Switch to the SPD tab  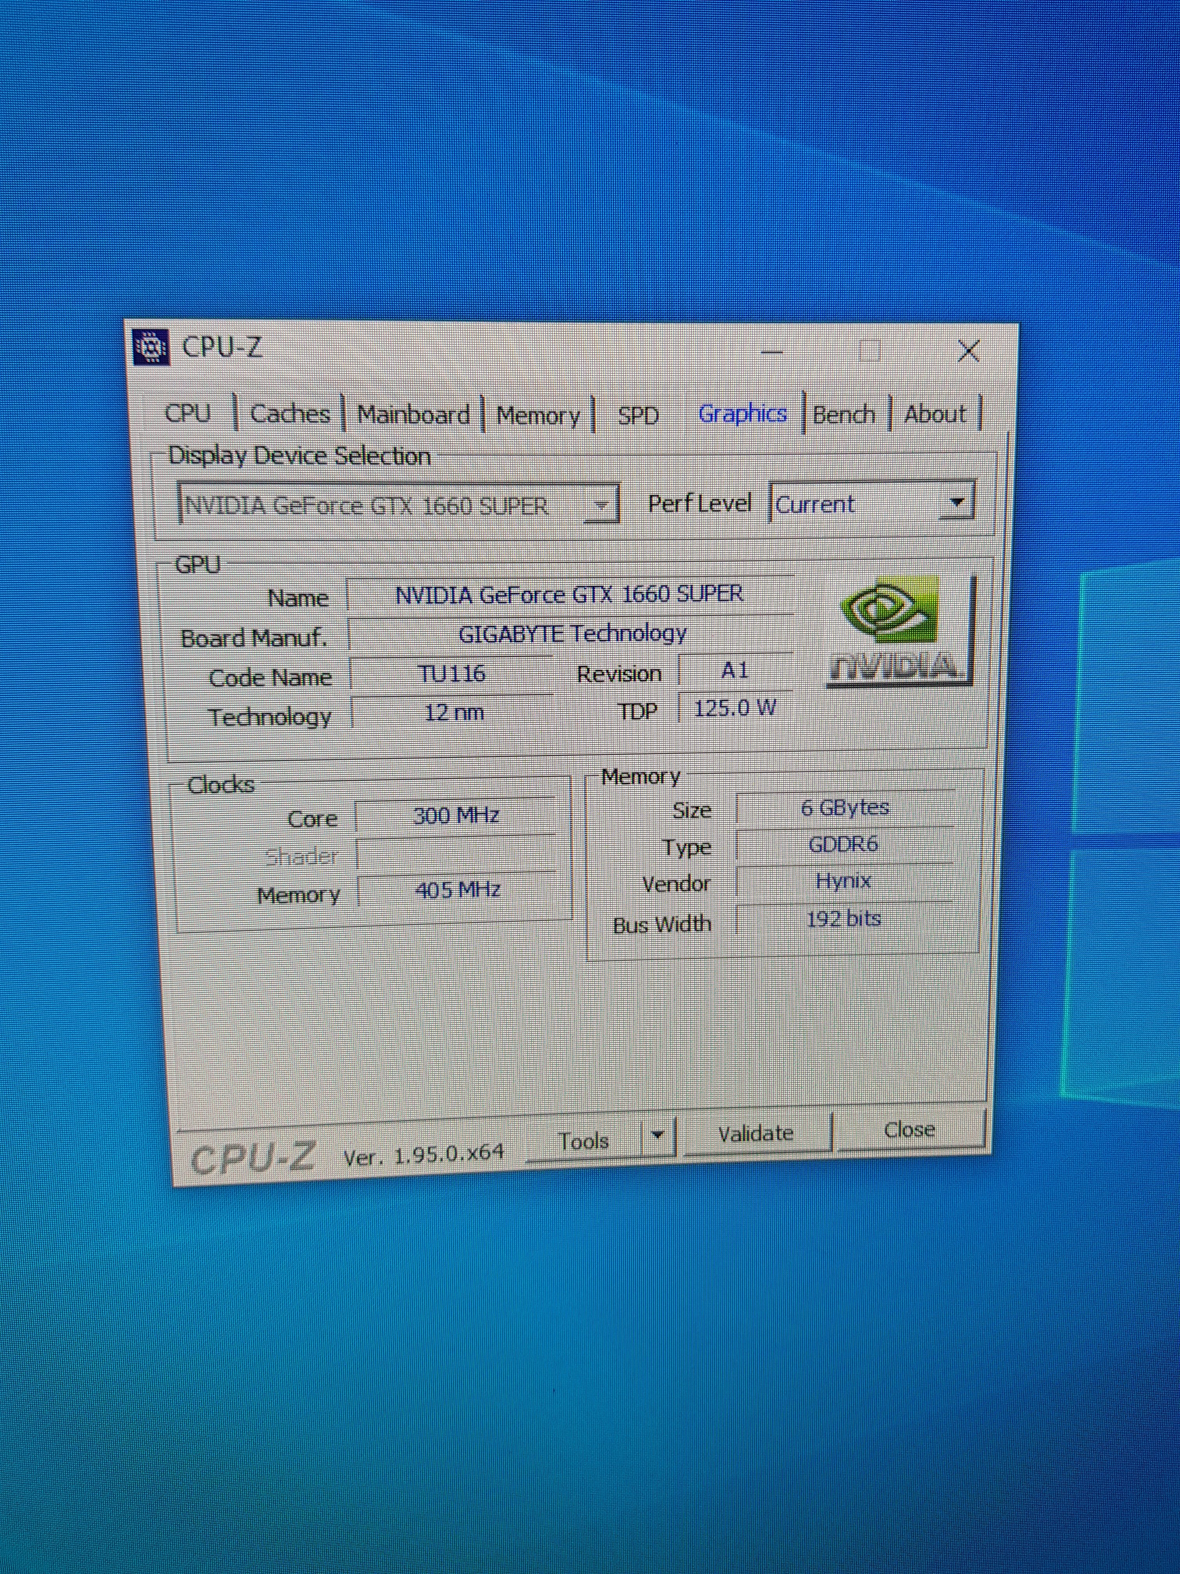[638, 416]
